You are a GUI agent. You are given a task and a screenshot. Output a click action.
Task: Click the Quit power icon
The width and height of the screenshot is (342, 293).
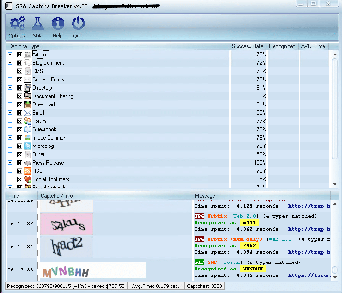[78, 23]
